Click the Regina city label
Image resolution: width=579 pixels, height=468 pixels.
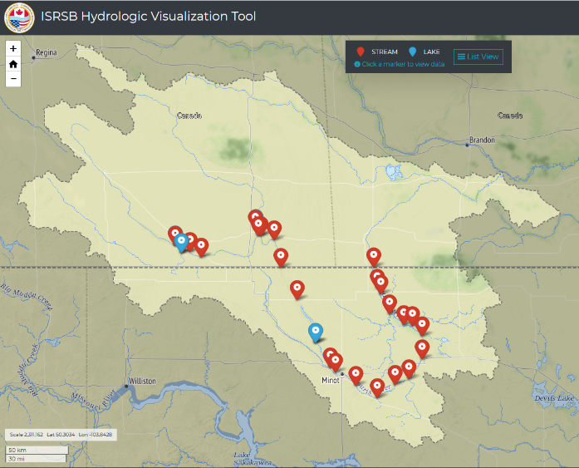pos(47,52)
